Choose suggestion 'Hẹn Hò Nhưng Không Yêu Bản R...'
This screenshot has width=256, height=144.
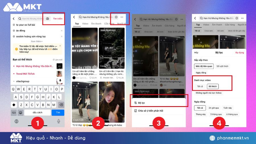click(x=35, y=66)
